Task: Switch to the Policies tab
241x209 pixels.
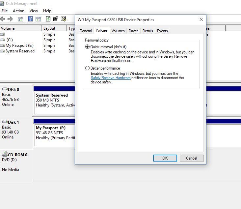Action: coord(102,30)
